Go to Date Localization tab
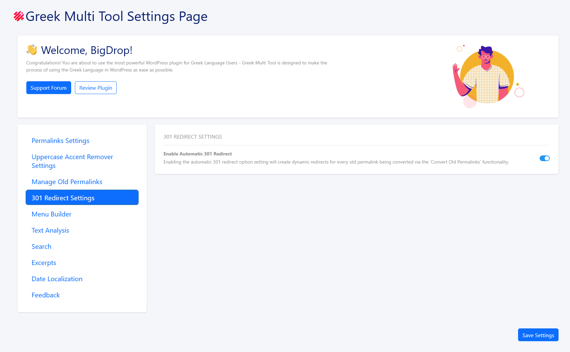This screenshot has width=570, height=352. (x=57, y=279)
